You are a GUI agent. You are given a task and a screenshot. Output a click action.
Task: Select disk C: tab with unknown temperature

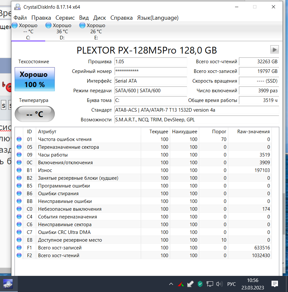coord(28,31)
